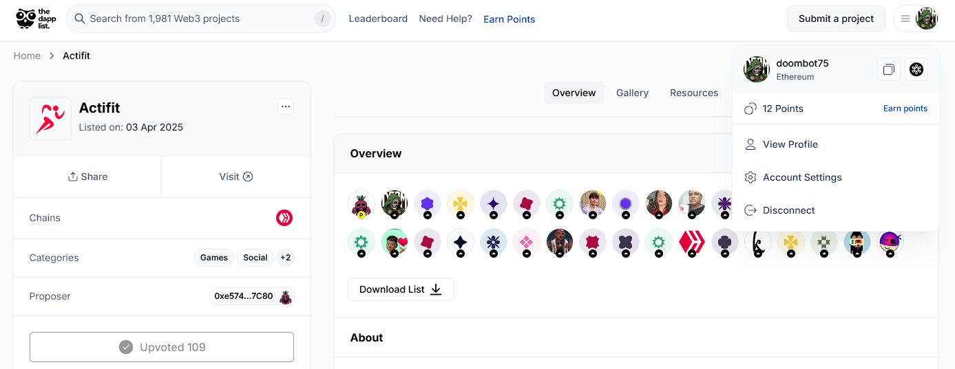Click the 12 Points balance text
This screenshot has height=369, width=955.
click(x=783, y=109)
